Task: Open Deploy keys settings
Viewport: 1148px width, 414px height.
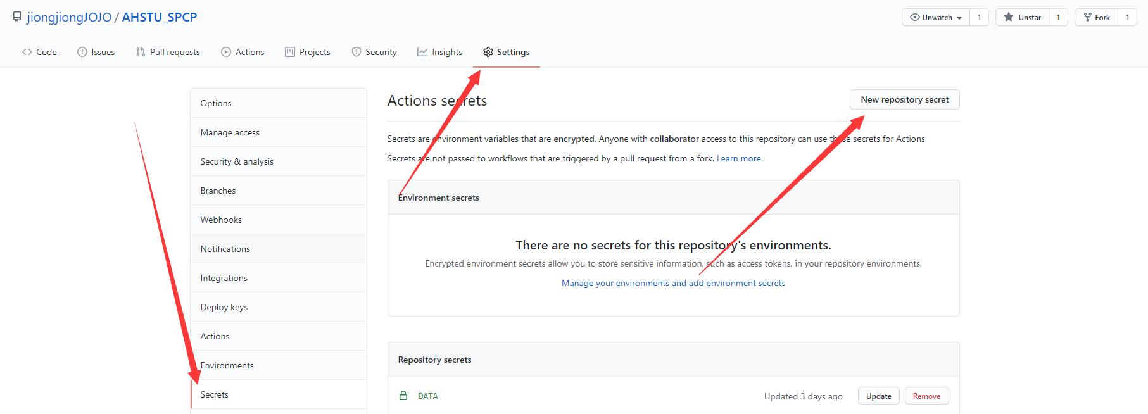Action: coord(279,307)
